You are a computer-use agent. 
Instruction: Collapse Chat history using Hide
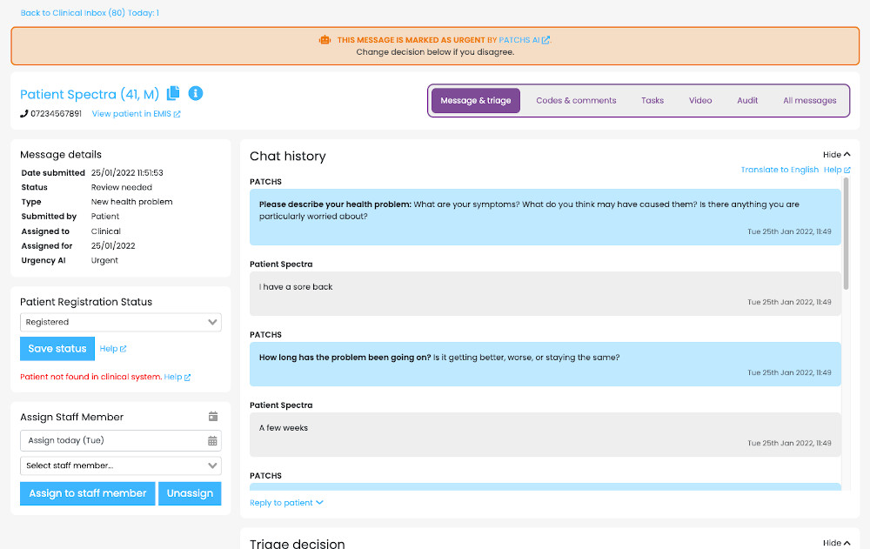(836, 155)
